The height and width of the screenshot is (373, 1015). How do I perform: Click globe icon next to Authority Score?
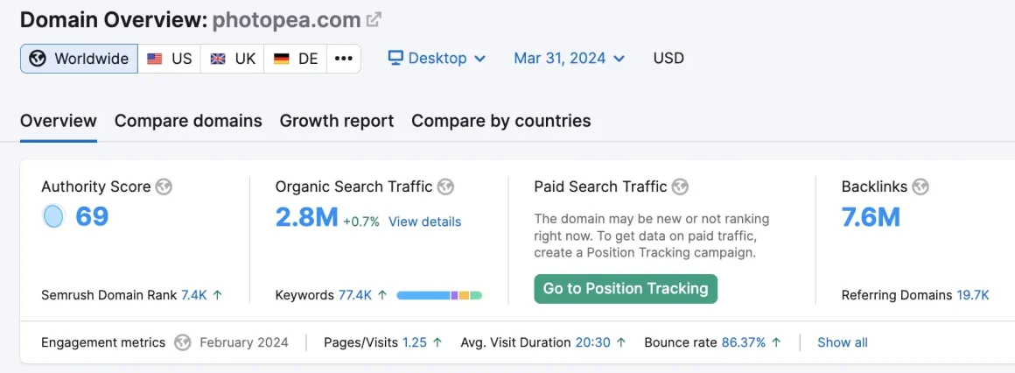click(164, 187)
